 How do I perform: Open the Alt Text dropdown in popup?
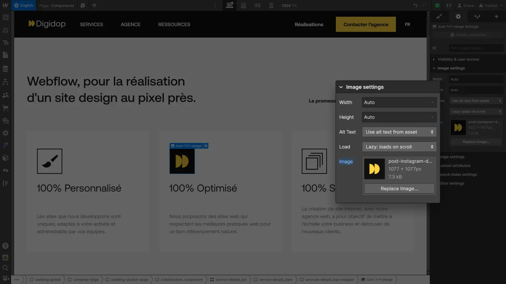[399, 132]
